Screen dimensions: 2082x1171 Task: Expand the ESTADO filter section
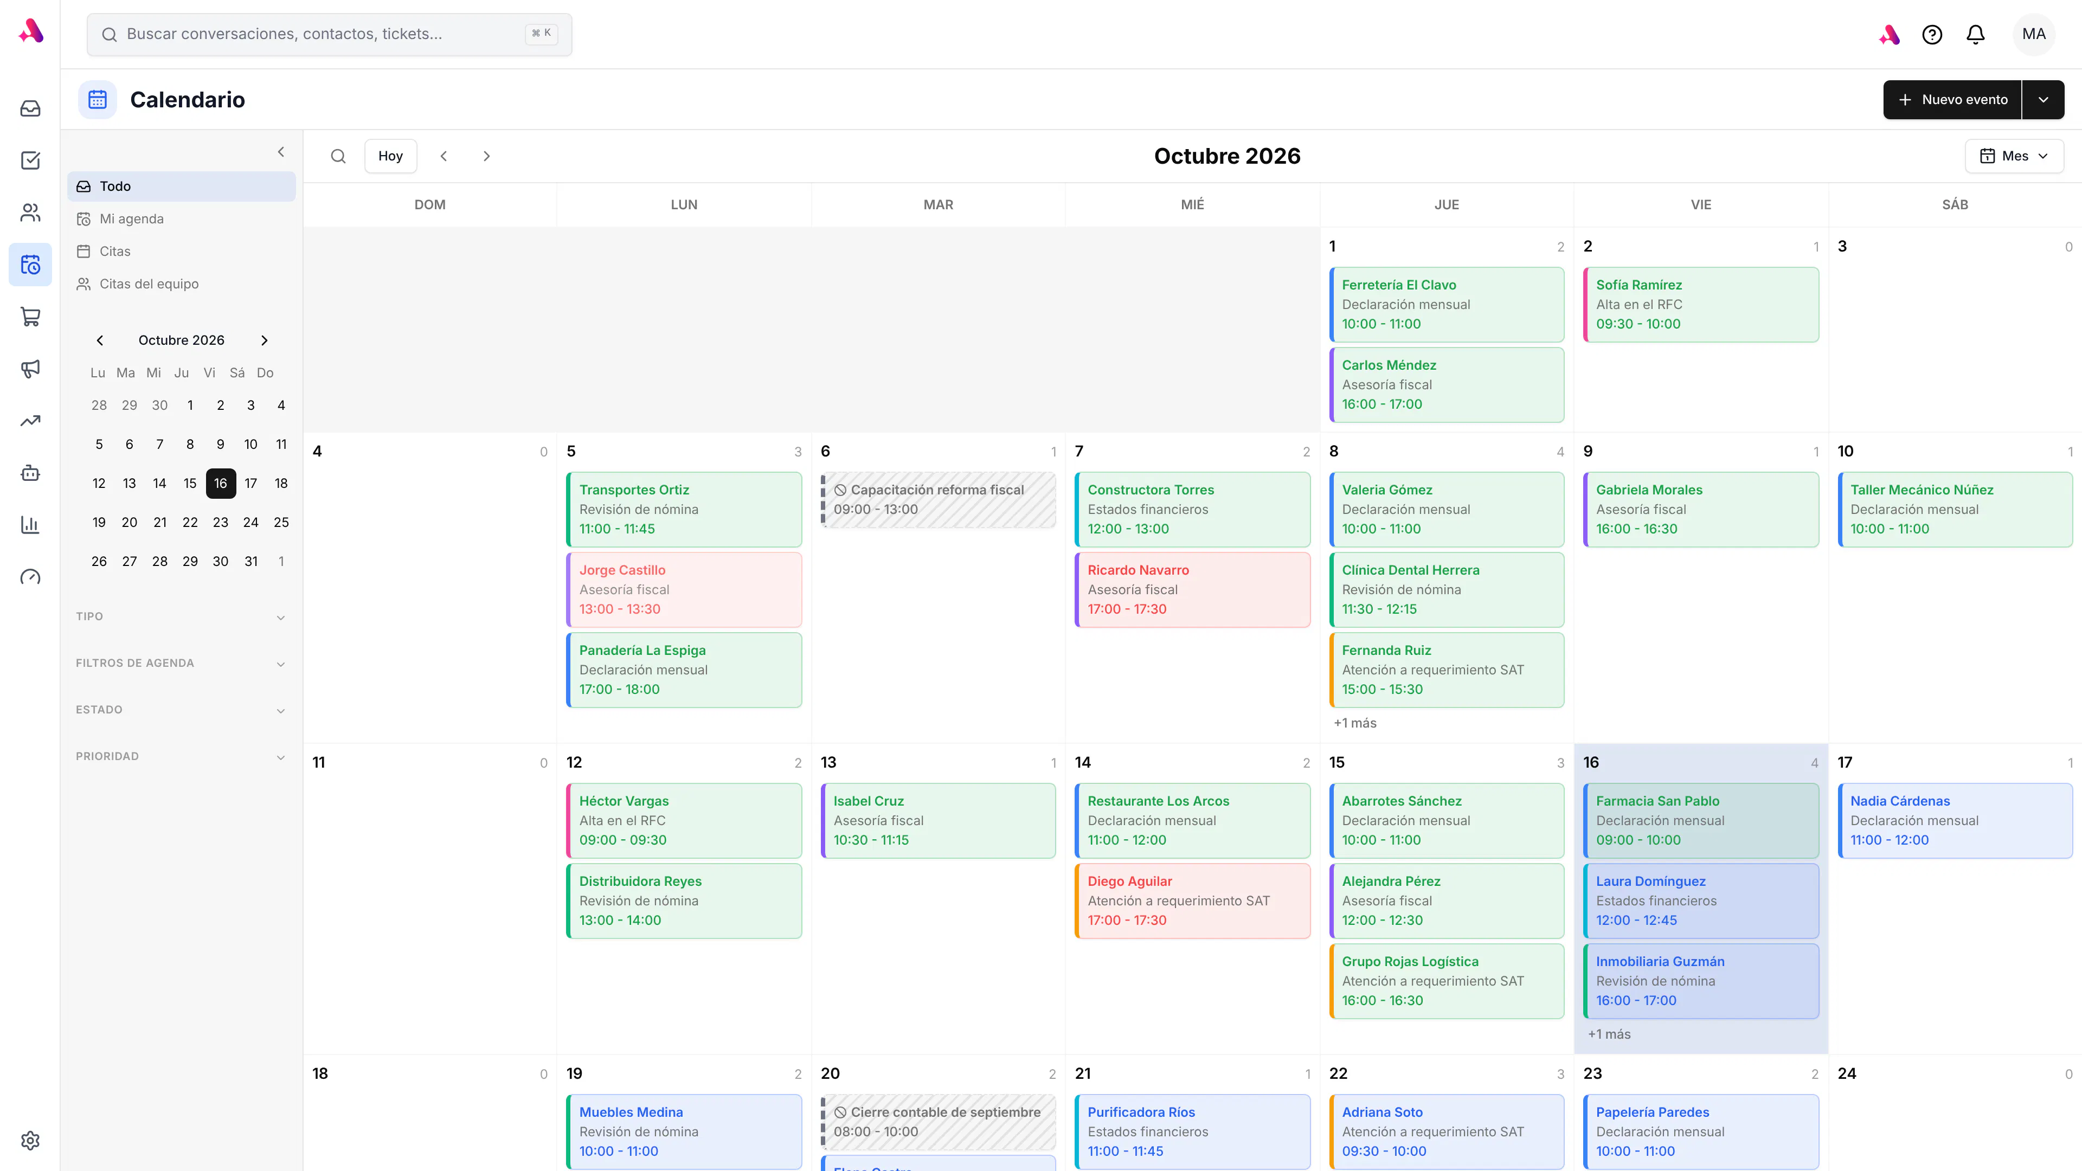(x=181, y=710)
